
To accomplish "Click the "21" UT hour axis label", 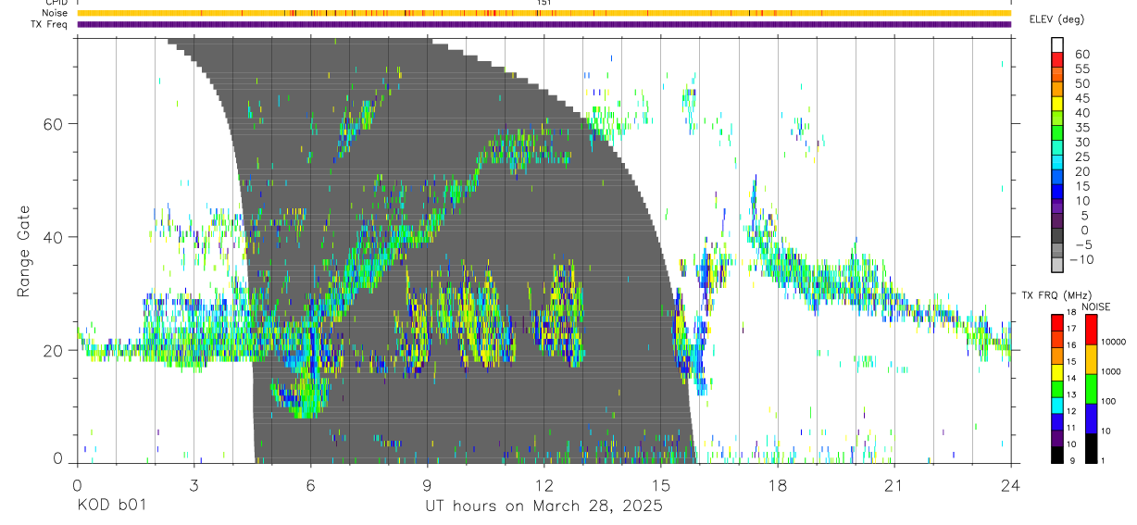I will [893, 485].
